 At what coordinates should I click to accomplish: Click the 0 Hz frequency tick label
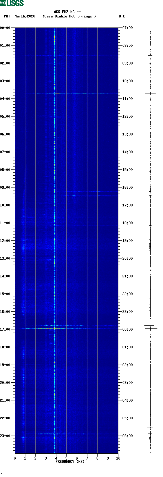[15, 458]
